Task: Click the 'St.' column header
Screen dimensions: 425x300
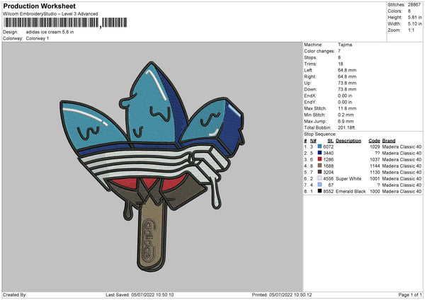Action: point(330,141)
